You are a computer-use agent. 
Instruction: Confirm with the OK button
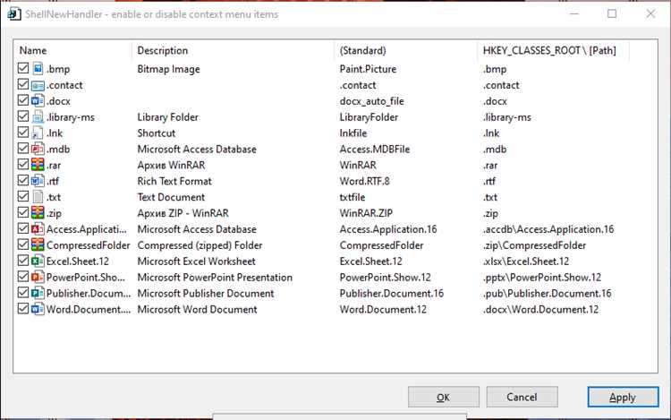pyautogui.click(x=444, y=397)
